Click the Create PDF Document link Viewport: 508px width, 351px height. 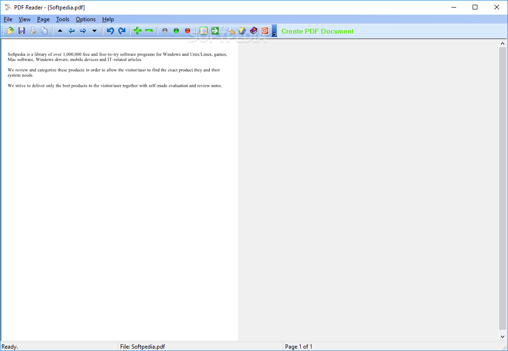(318, 32)
